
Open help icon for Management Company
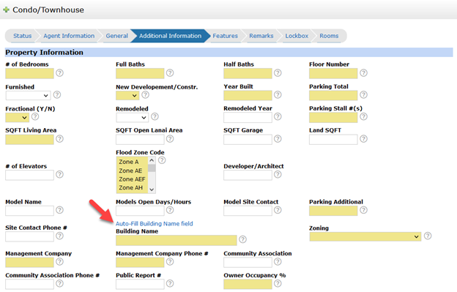pyautogui.click(x=60, y=261)
